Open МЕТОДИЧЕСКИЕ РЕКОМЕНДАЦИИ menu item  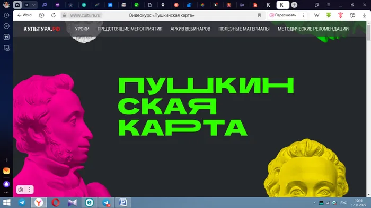[313, 29]
